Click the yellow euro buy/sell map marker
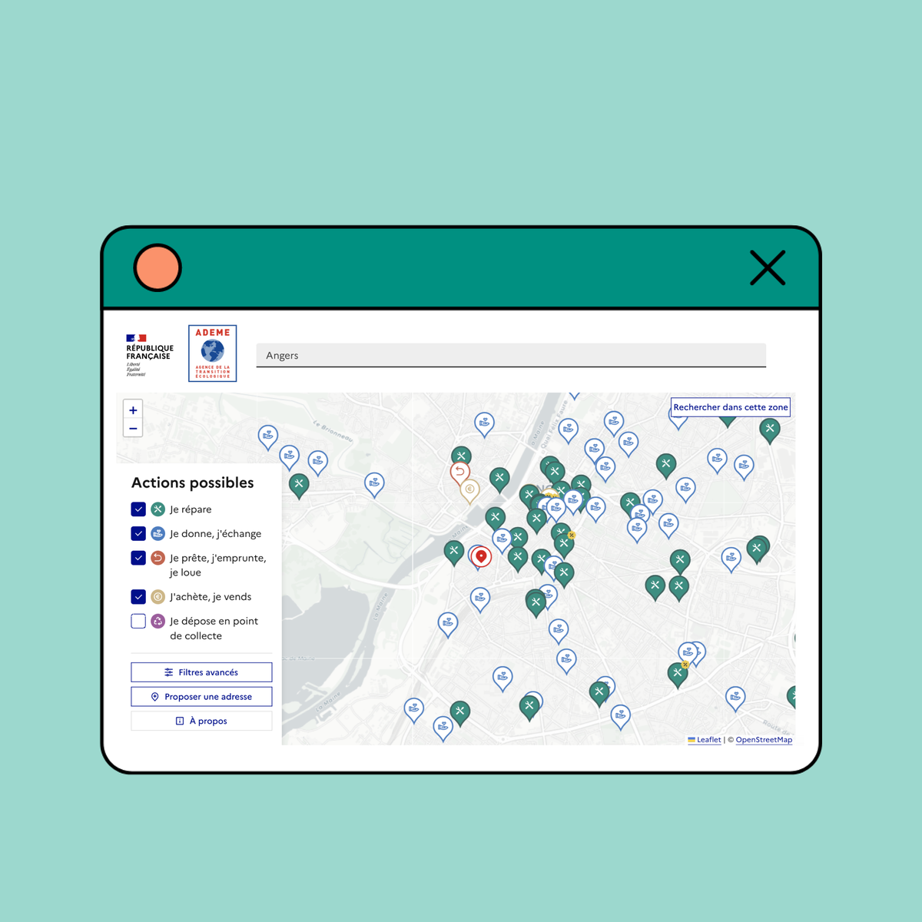Viewport: 922px width, 922px height. tap(469, 489)
